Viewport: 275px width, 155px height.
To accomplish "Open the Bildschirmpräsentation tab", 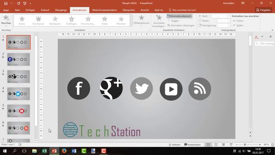I will tap(104, 10).
